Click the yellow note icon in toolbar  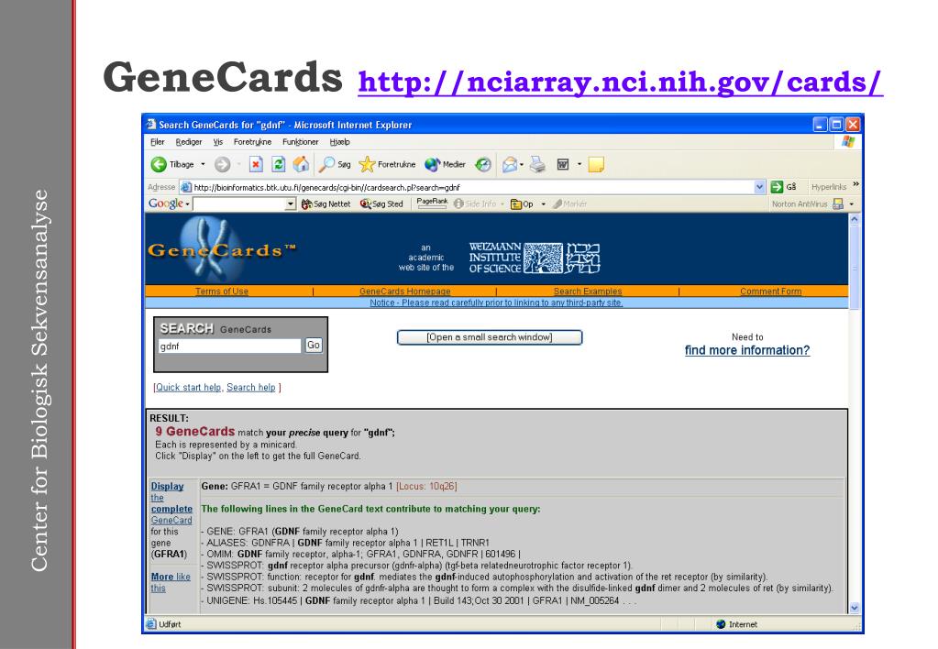(x=596, y=164)
